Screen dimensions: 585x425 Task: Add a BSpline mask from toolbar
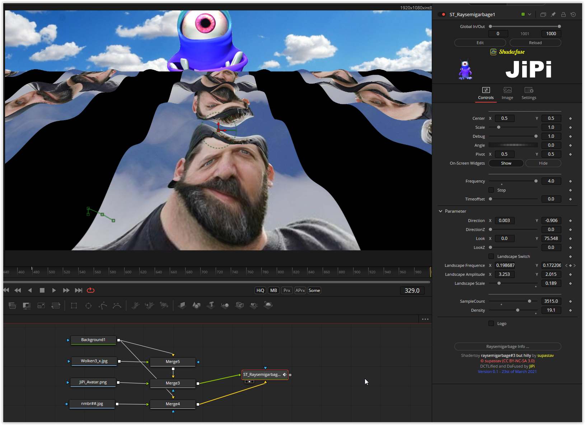tap(117, 306)
